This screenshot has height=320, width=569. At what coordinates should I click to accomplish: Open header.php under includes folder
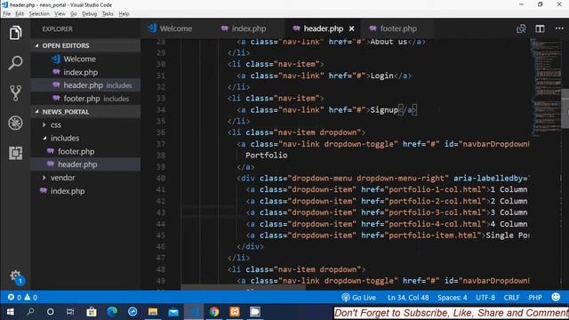[x=85, y=164]
